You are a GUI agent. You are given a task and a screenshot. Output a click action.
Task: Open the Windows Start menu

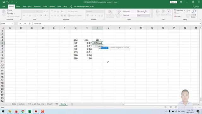click(x=3, y=111)
